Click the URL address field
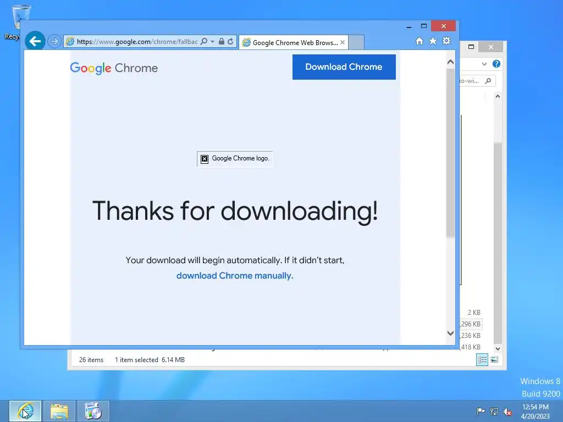 (x=137, y=42)
